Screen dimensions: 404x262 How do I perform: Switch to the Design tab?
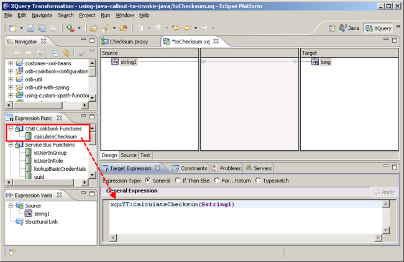pos(109,155)
